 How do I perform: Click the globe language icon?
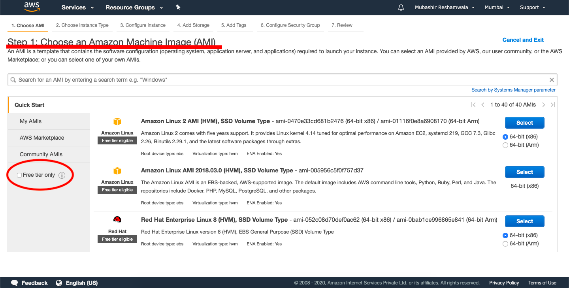[59, 283]
